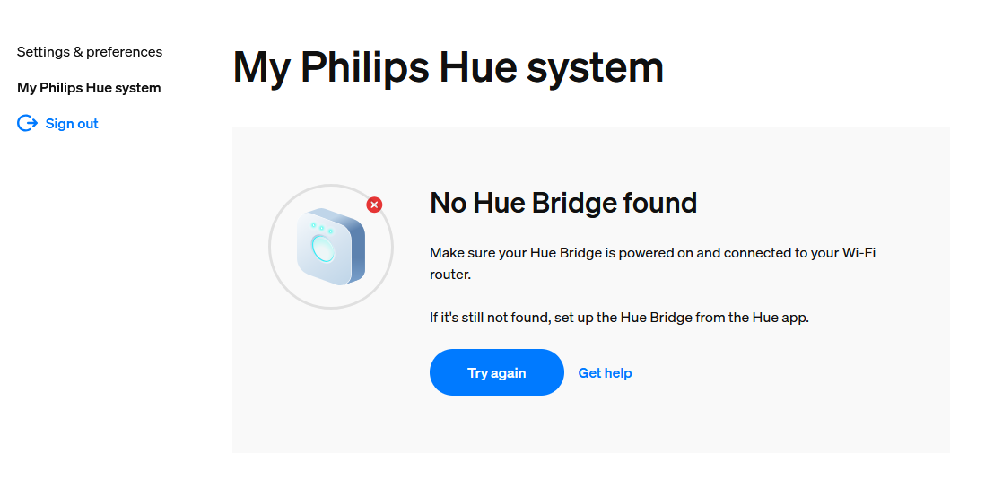
Task: Open the Get help link
Action: [605, 373]
